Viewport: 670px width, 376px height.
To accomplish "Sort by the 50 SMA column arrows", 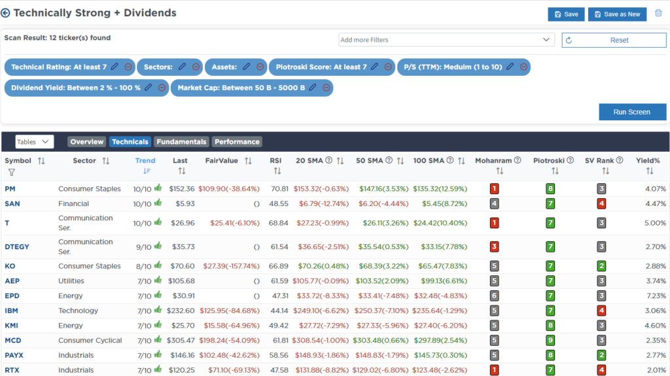I will 400,161.
